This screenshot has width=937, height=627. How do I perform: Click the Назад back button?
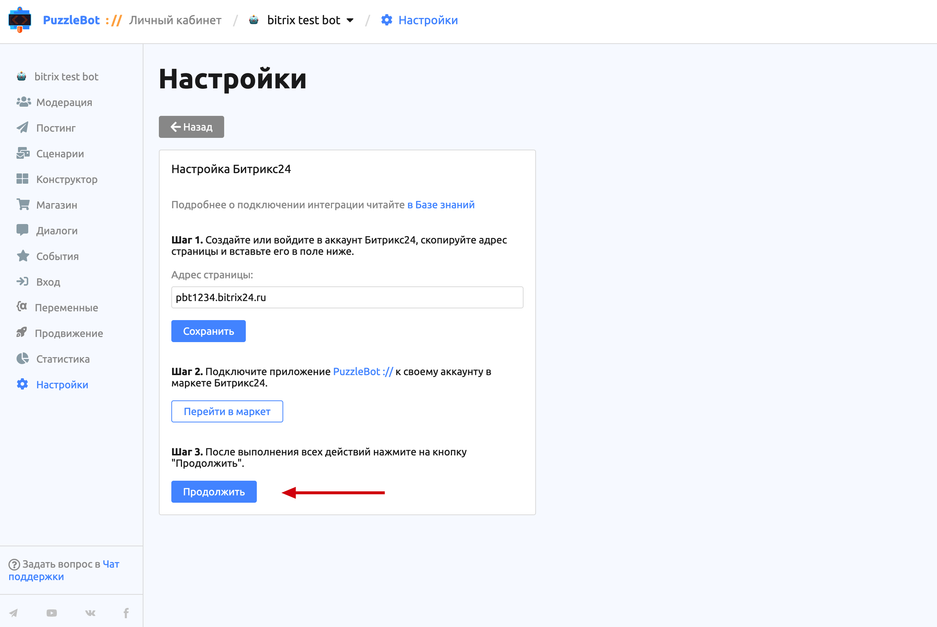[191, 127]
